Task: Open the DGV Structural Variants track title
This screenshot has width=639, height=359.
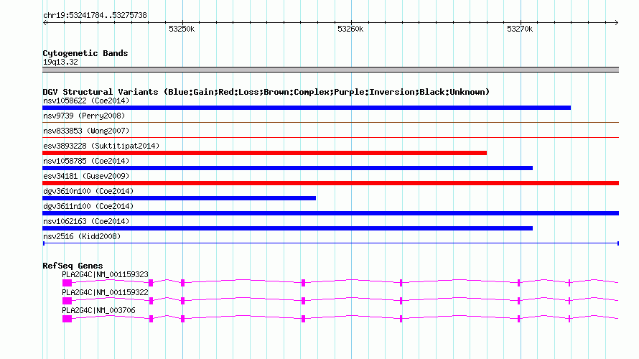Action: point(266,92)
